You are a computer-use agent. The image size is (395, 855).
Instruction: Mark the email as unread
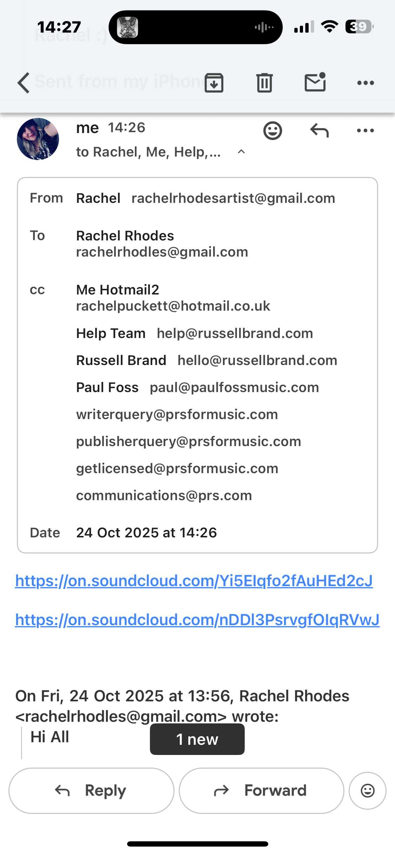(315, 82)
